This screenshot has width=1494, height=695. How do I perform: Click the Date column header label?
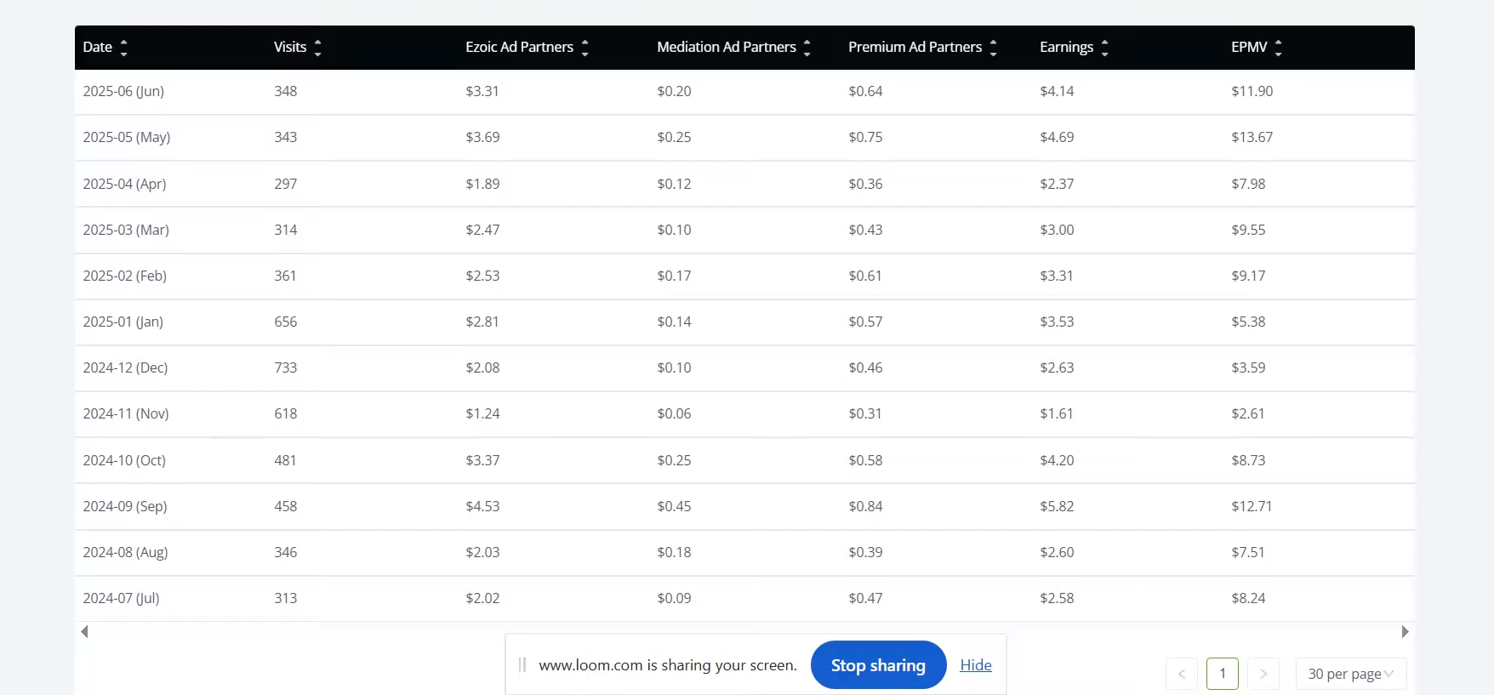coord(98,47)
